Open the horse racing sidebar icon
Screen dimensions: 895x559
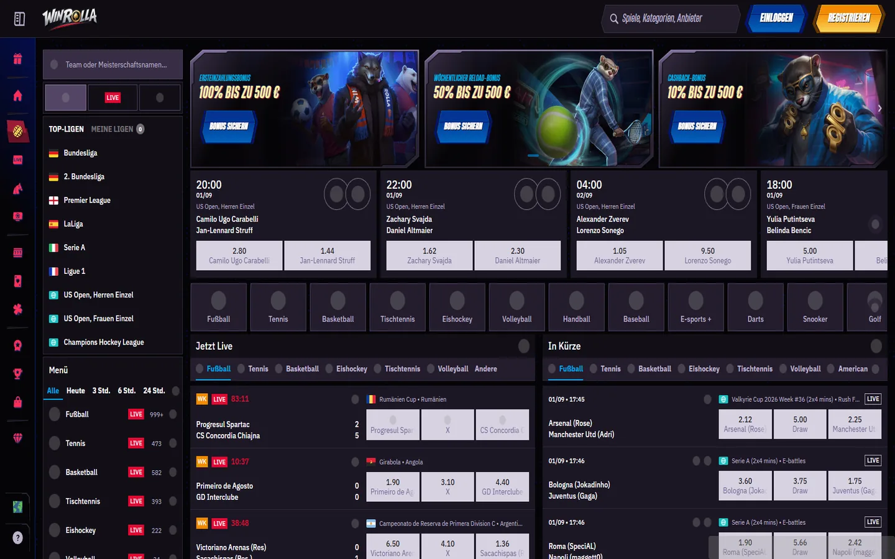coord(17,189)
